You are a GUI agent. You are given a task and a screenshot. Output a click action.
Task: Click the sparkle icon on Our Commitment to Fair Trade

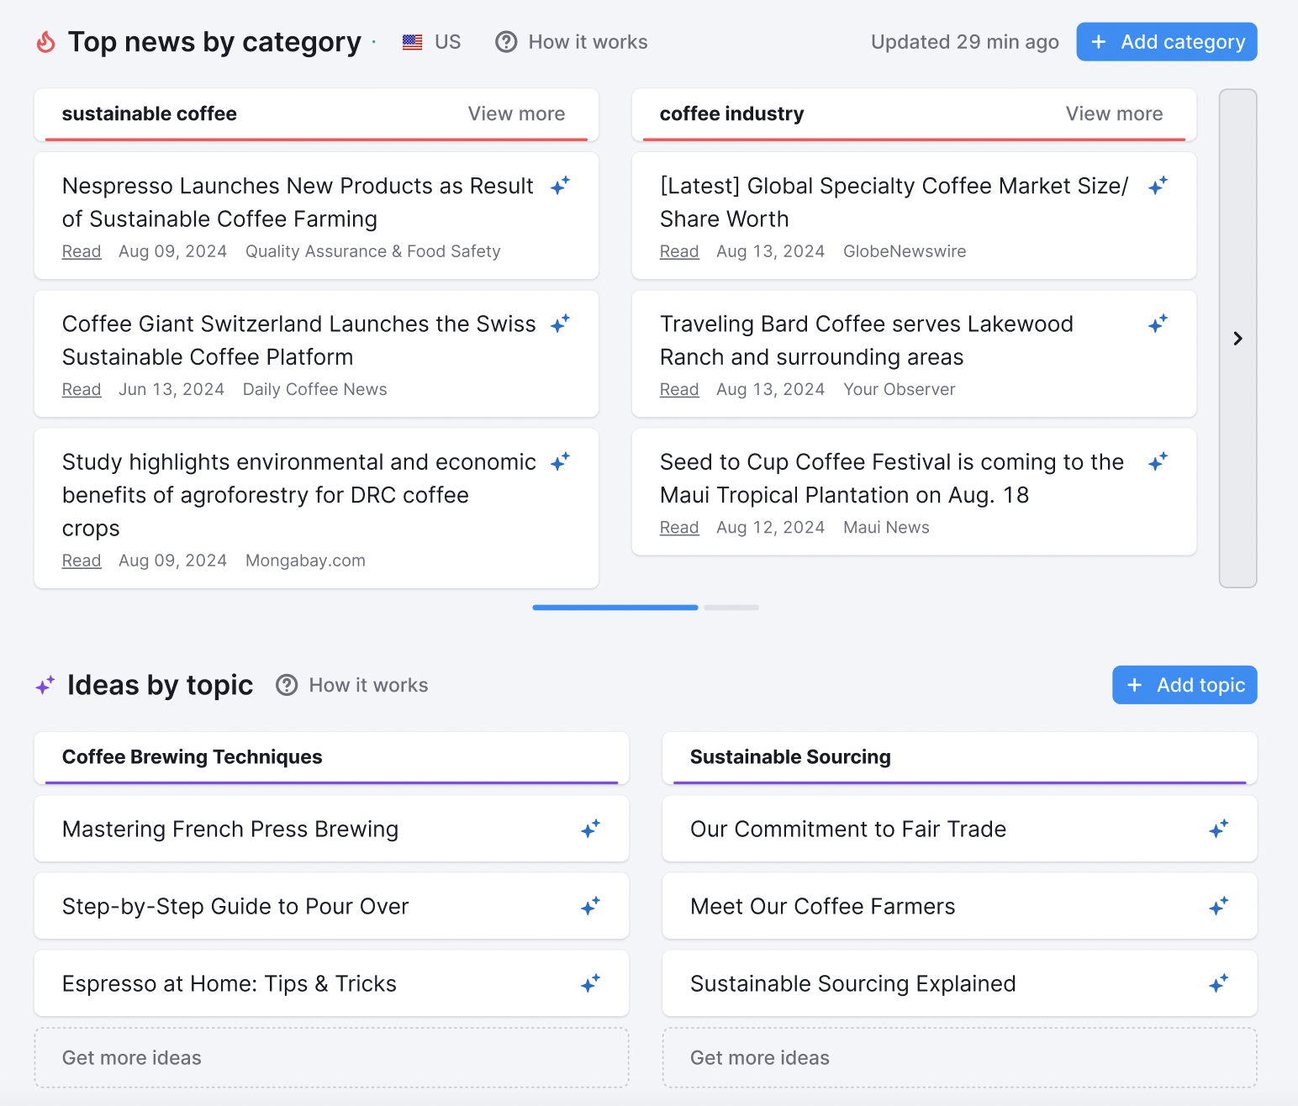tap(1218, 829)
